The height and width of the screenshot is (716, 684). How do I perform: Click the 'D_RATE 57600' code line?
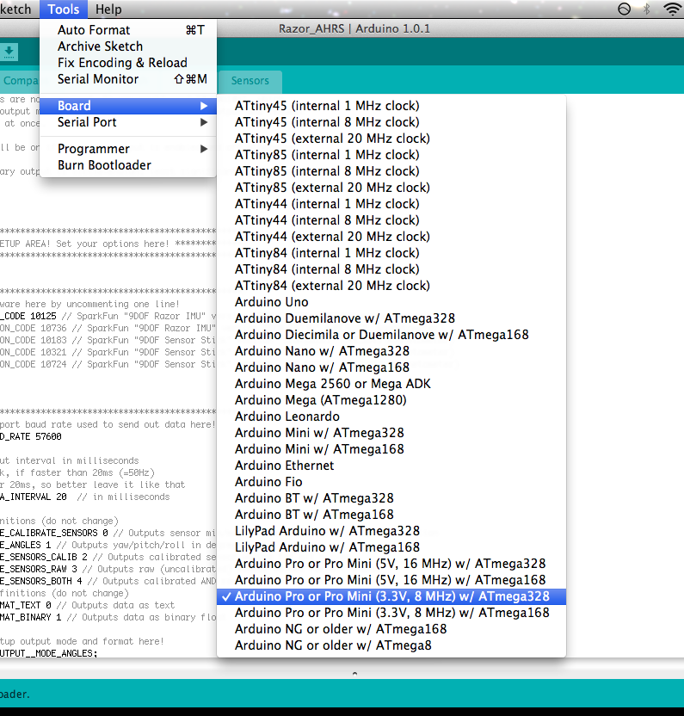[31, 436]
